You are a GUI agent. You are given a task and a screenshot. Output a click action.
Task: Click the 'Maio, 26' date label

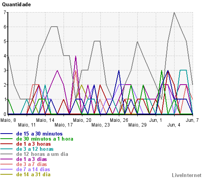(x=119, y=120)
